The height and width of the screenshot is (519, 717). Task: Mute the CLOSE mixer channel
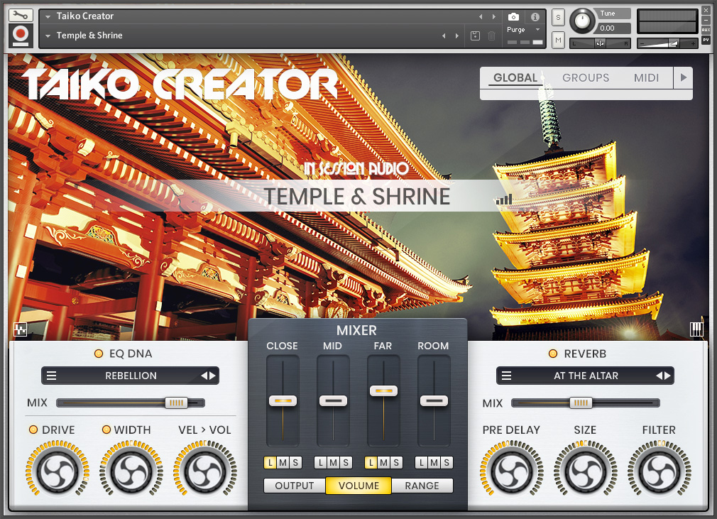[283, 463]
